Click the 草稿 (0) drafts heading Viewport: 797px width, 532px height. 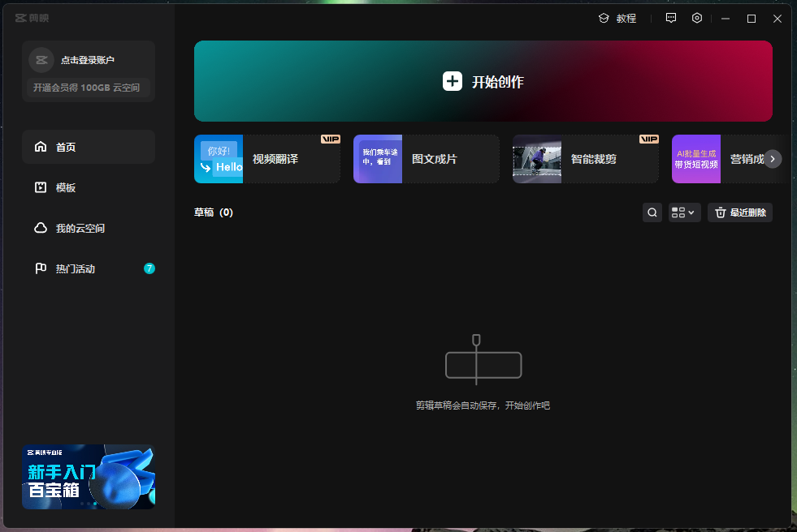coord(214,212)
